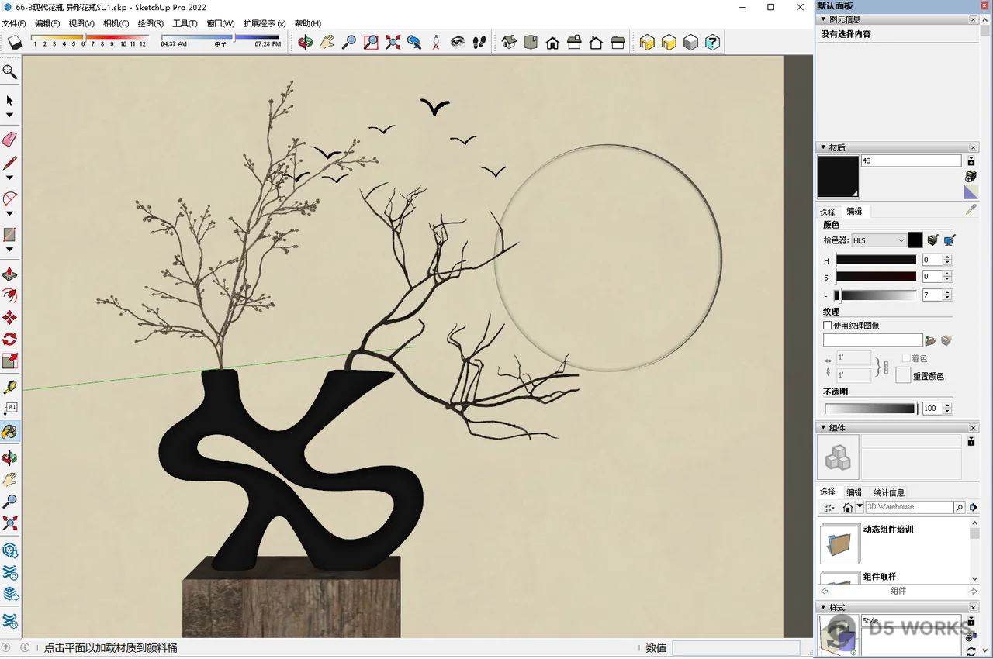
Task: Click match color from screen button
Action: [950, 240]
